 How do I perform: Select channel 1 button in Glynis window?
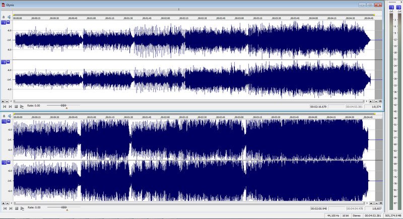pyautogui.click(x=4, y=22)
